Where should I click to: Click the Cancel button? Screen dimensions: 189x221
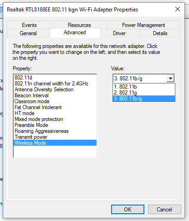click(164, 210)
